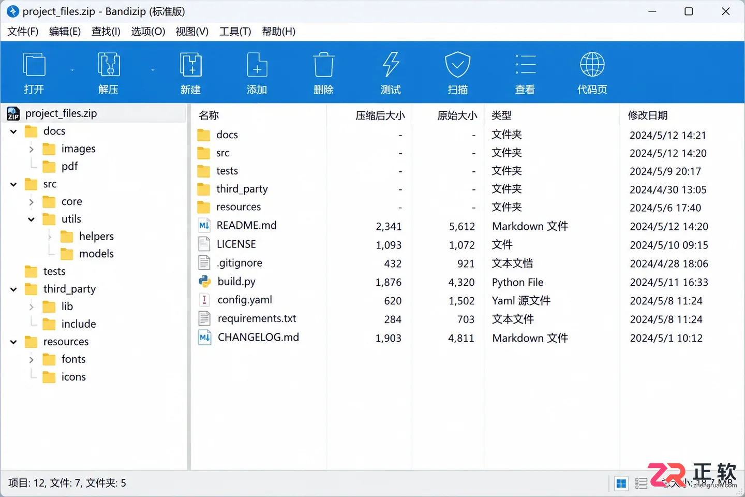Click the config.yaml file icon
The width and height of the screenshot is (745, 497).
[x=205, y=300]
